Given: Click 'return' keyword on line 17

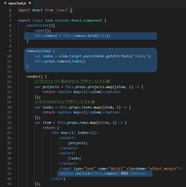Looking at the screenshot, I should tap(49, 92).
